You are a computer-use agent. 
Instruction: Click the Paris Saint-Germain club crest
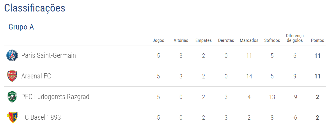point(12,55)
